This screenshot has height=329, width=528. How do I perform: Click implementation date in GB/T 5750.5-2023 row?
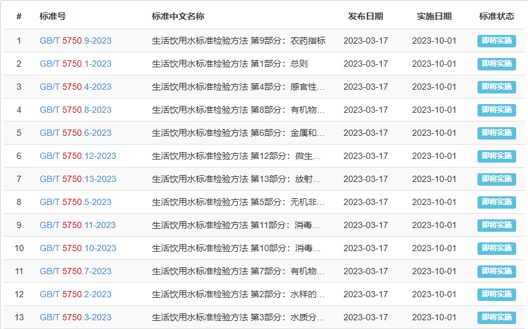pyautogui.click(x=434, y=202)
